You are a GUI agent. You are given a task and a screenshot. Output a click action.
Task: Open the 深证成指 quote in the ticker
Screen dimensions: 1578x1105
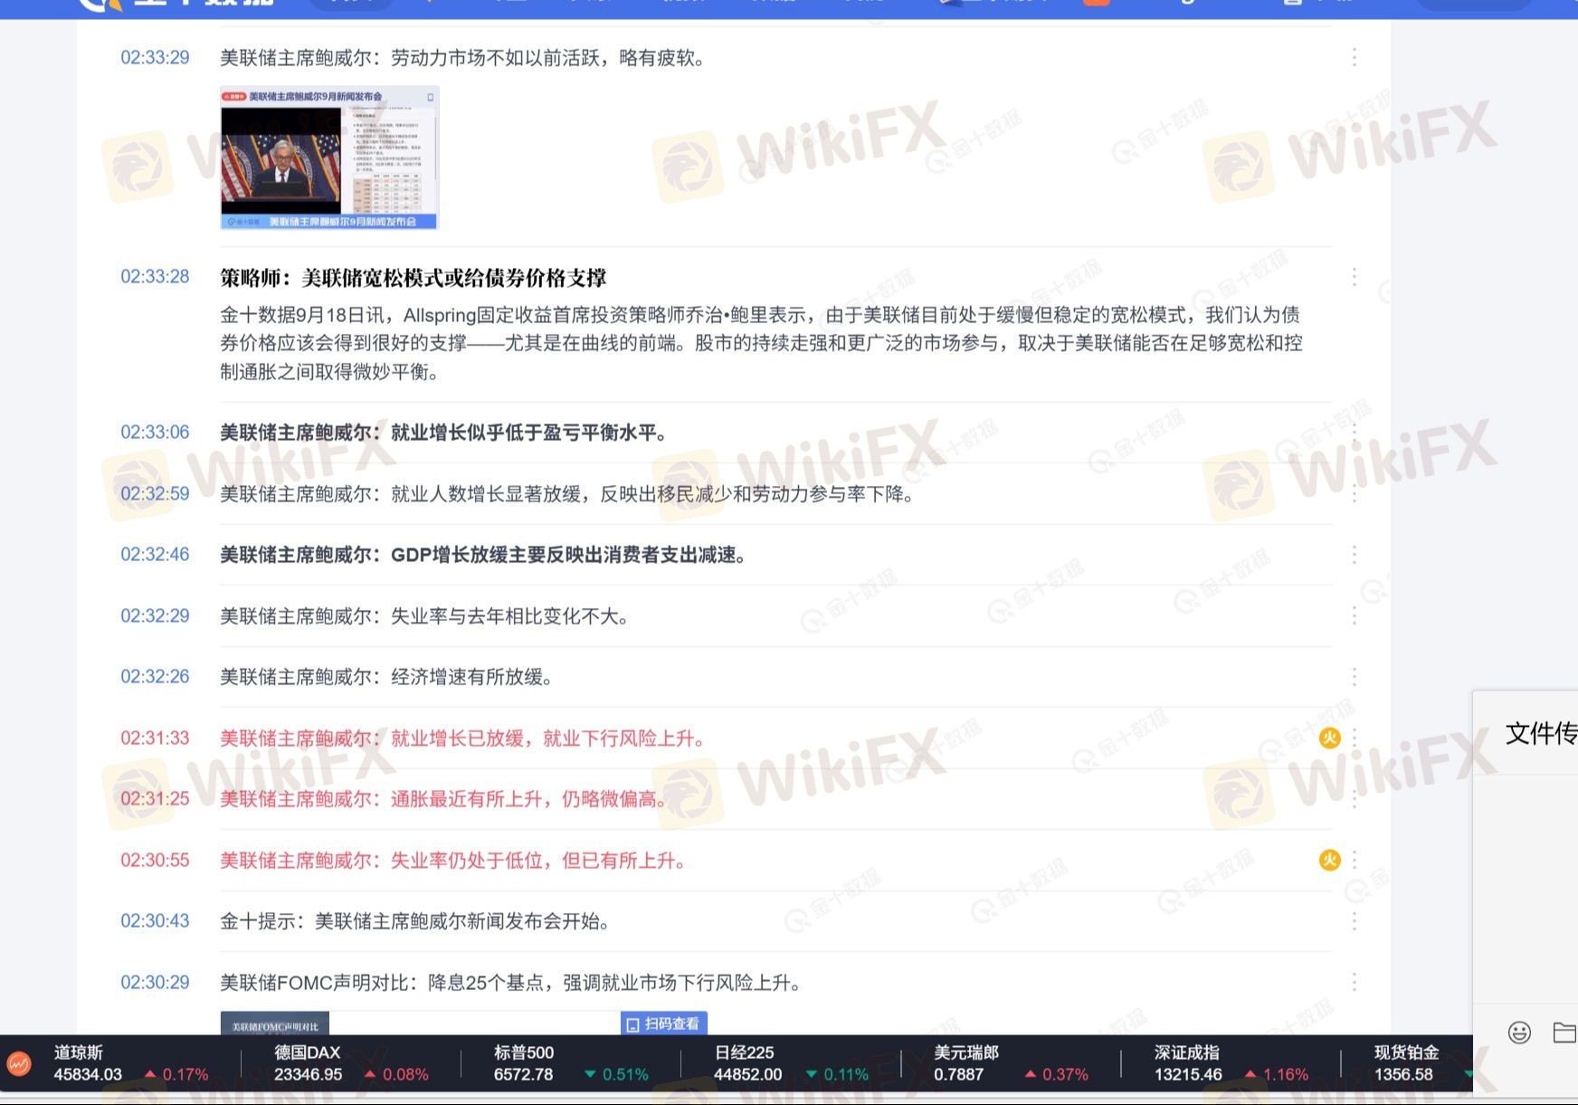pos(1231,1064)
